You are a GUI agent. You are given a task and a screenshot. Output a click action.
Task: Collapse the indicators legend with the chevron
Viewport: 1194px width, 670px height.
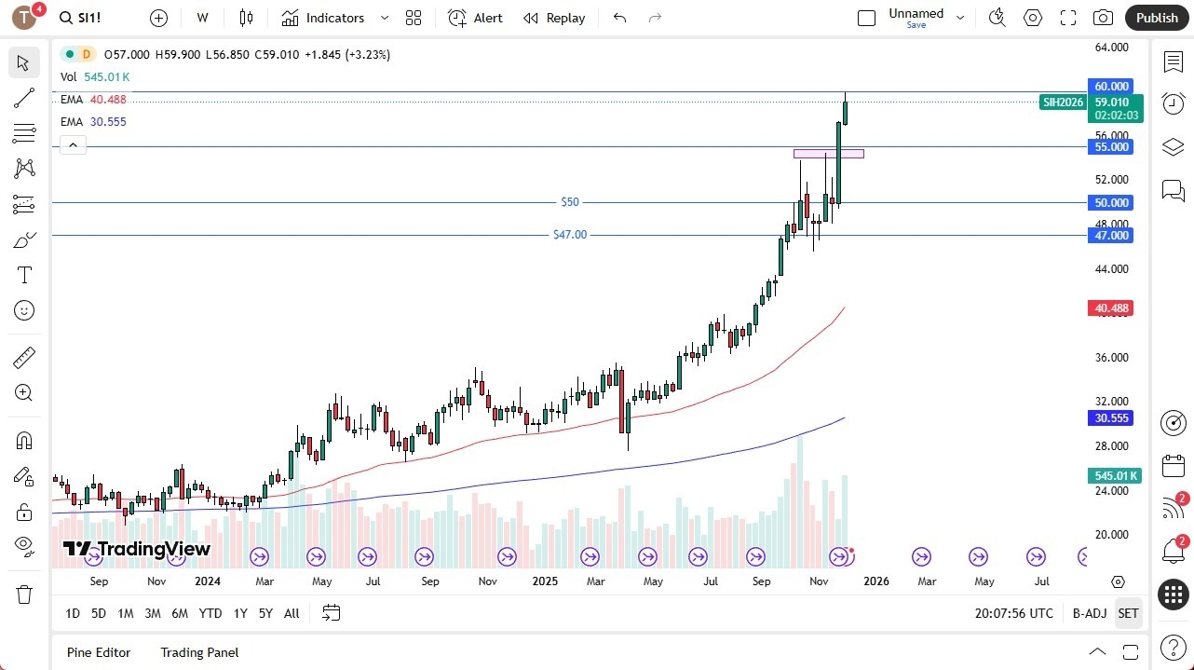click(73, 144)
